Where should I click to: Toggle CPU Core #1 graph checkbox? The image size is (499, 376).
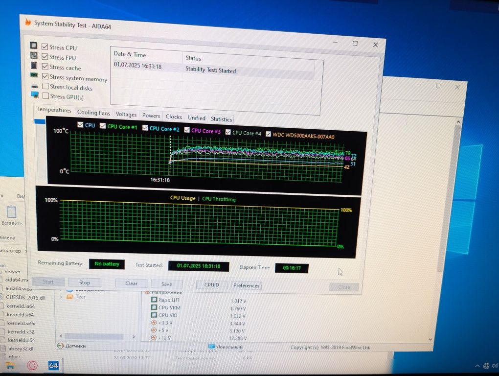point(103,126)
